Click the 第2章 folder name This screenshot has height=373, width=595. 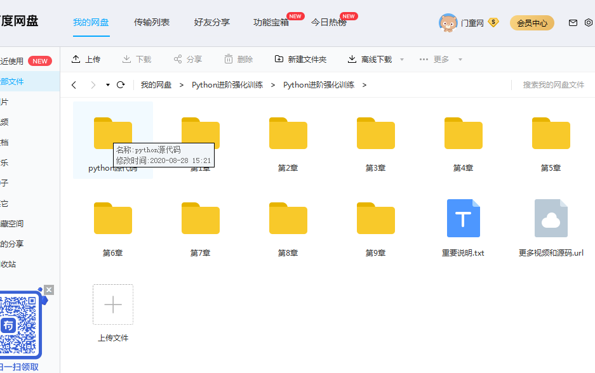(288, 168)
